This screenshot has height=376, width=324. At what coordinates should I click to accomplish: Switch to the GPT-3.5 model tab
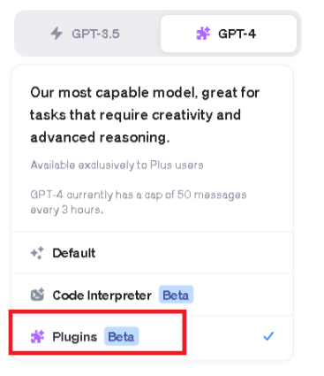(x=87, y=34)
